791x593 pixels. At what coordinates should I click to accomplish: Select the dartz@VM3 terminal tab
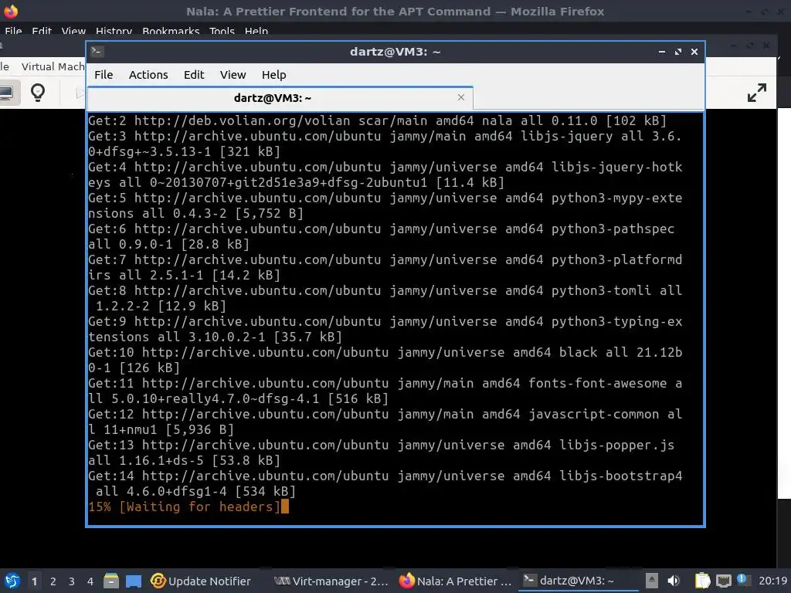(x=280, y=98)
